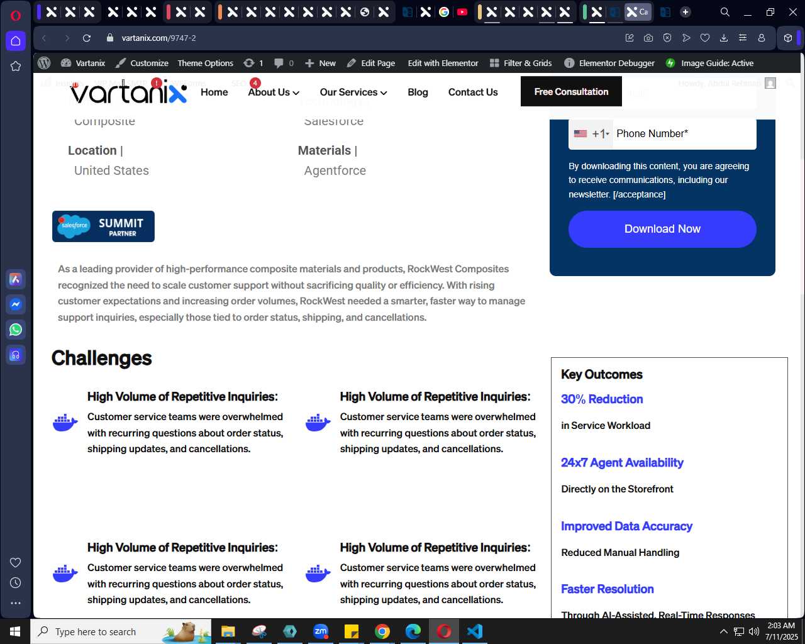Open comments bubble in admin bar
Image resolution: width=805 pixels, height=644 pixels.
[x=284, y=63]
